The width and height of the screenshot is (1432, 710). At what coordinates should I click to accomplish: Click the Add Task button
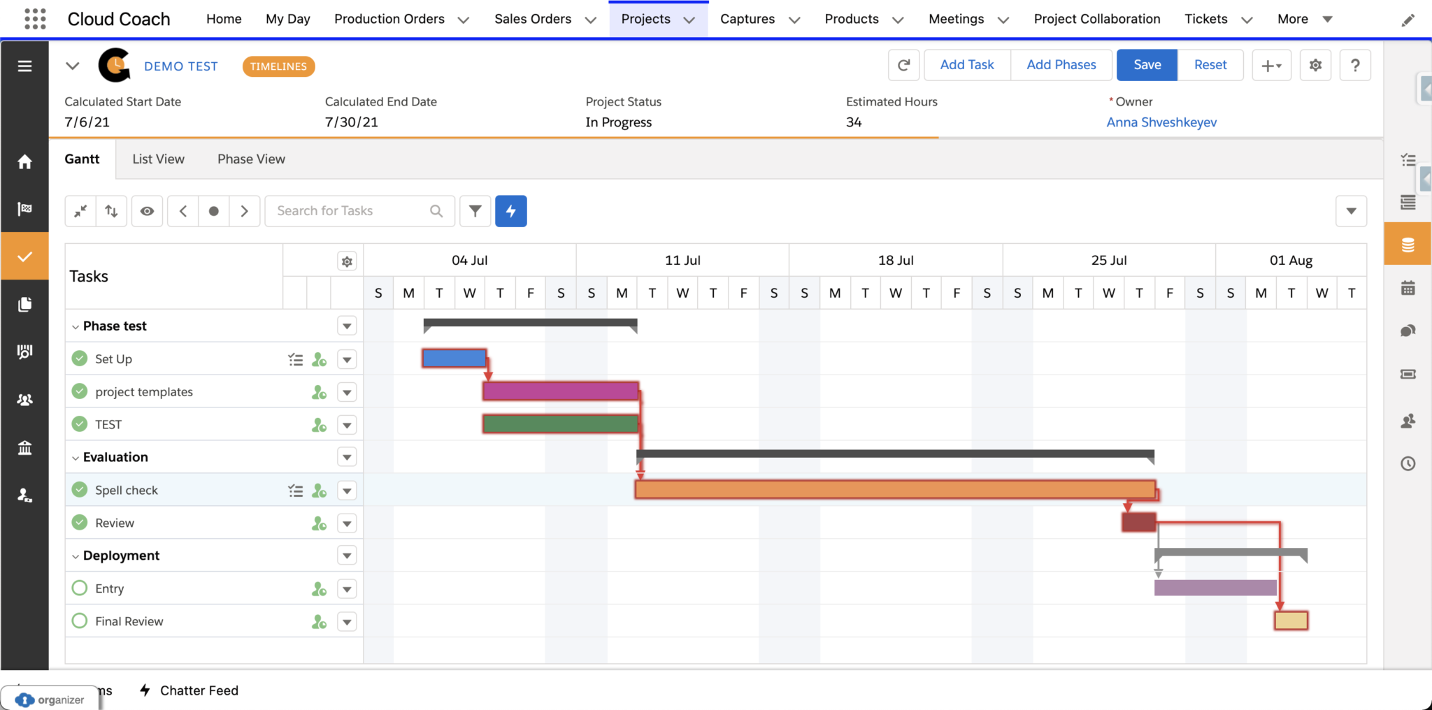[x=967, y=65]
